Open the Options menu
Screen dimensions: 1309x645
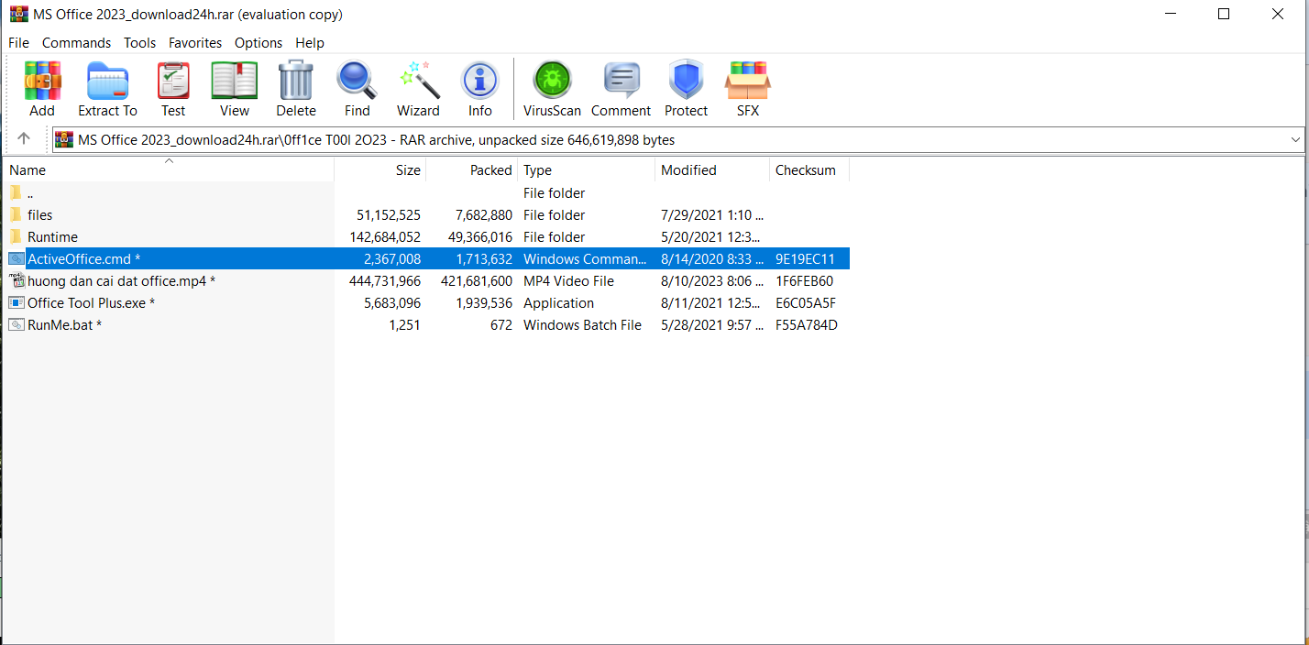(x=258, y=43)
